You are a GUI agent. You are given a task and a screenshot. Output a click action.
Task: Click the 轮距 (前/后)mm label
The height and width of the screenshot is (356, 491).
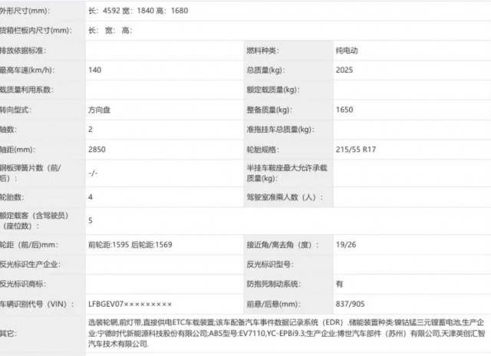tap(29, 245)
